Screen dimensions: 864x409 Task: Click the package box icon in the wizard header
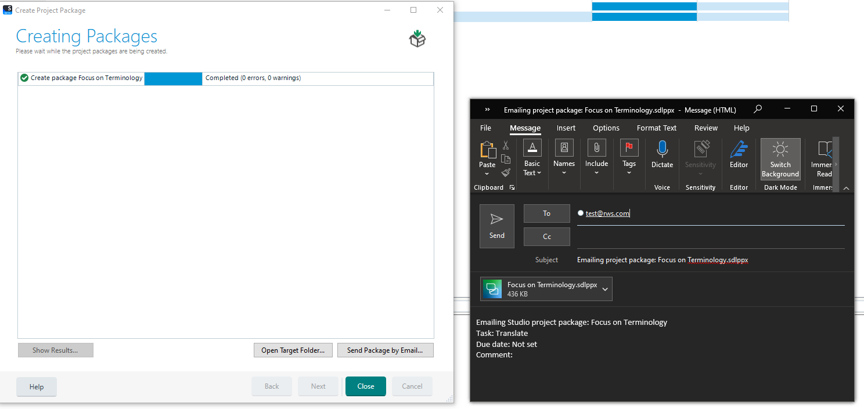coord(417,38)
